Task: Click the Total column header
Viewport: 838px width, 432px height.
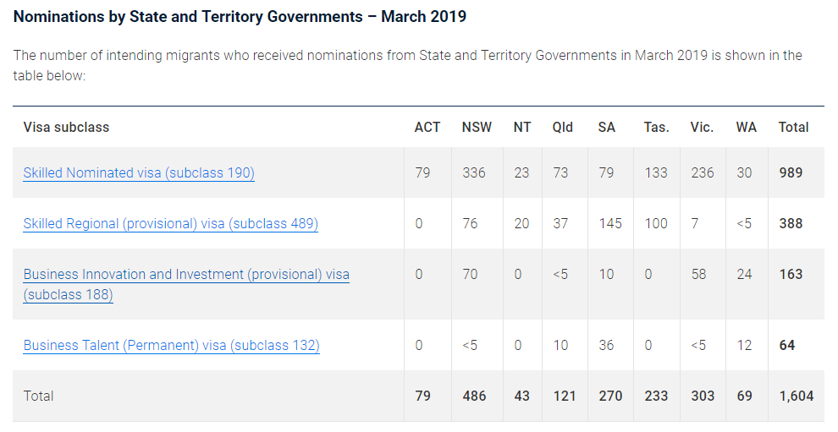Action: (794, 128)
